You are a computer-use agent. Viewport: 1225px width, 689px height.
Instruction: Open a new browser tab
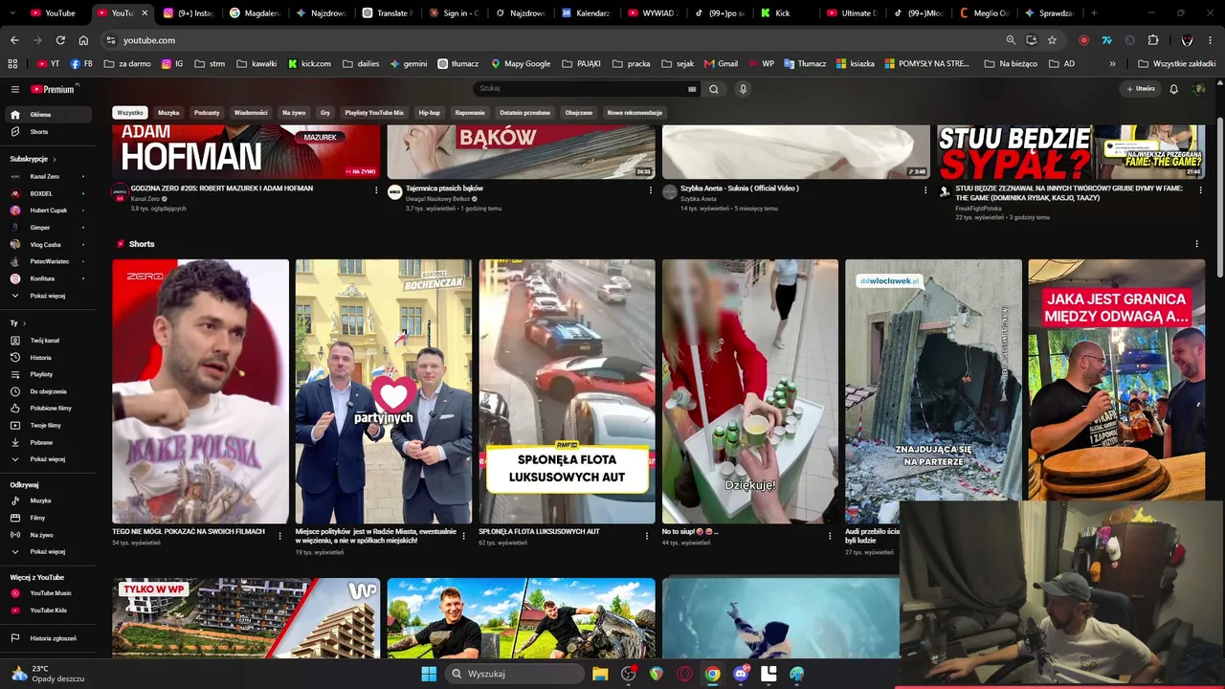(x=1094, y=13)
